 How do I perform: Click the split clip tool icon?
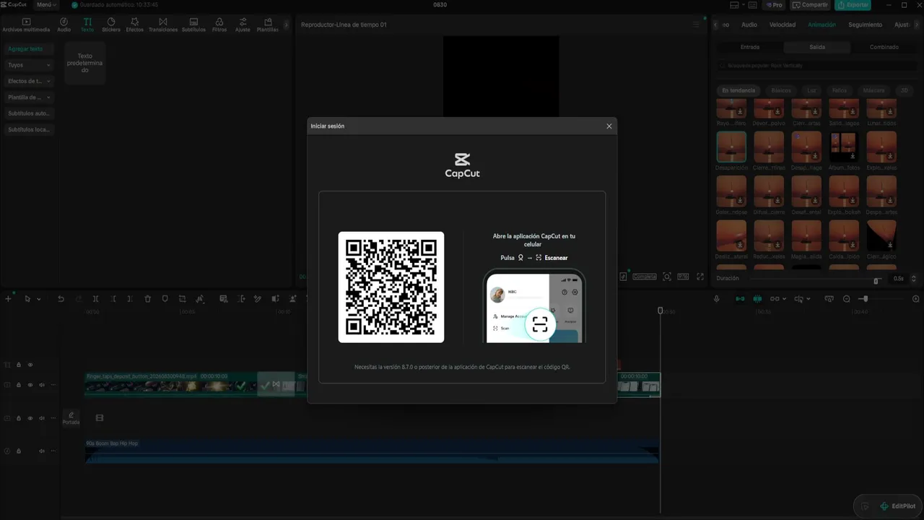[x=95, y=299]
